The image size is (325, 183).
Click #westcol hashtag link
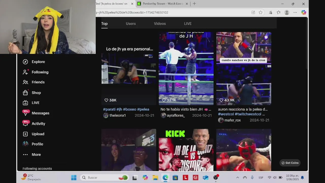[x=226, y=114]
